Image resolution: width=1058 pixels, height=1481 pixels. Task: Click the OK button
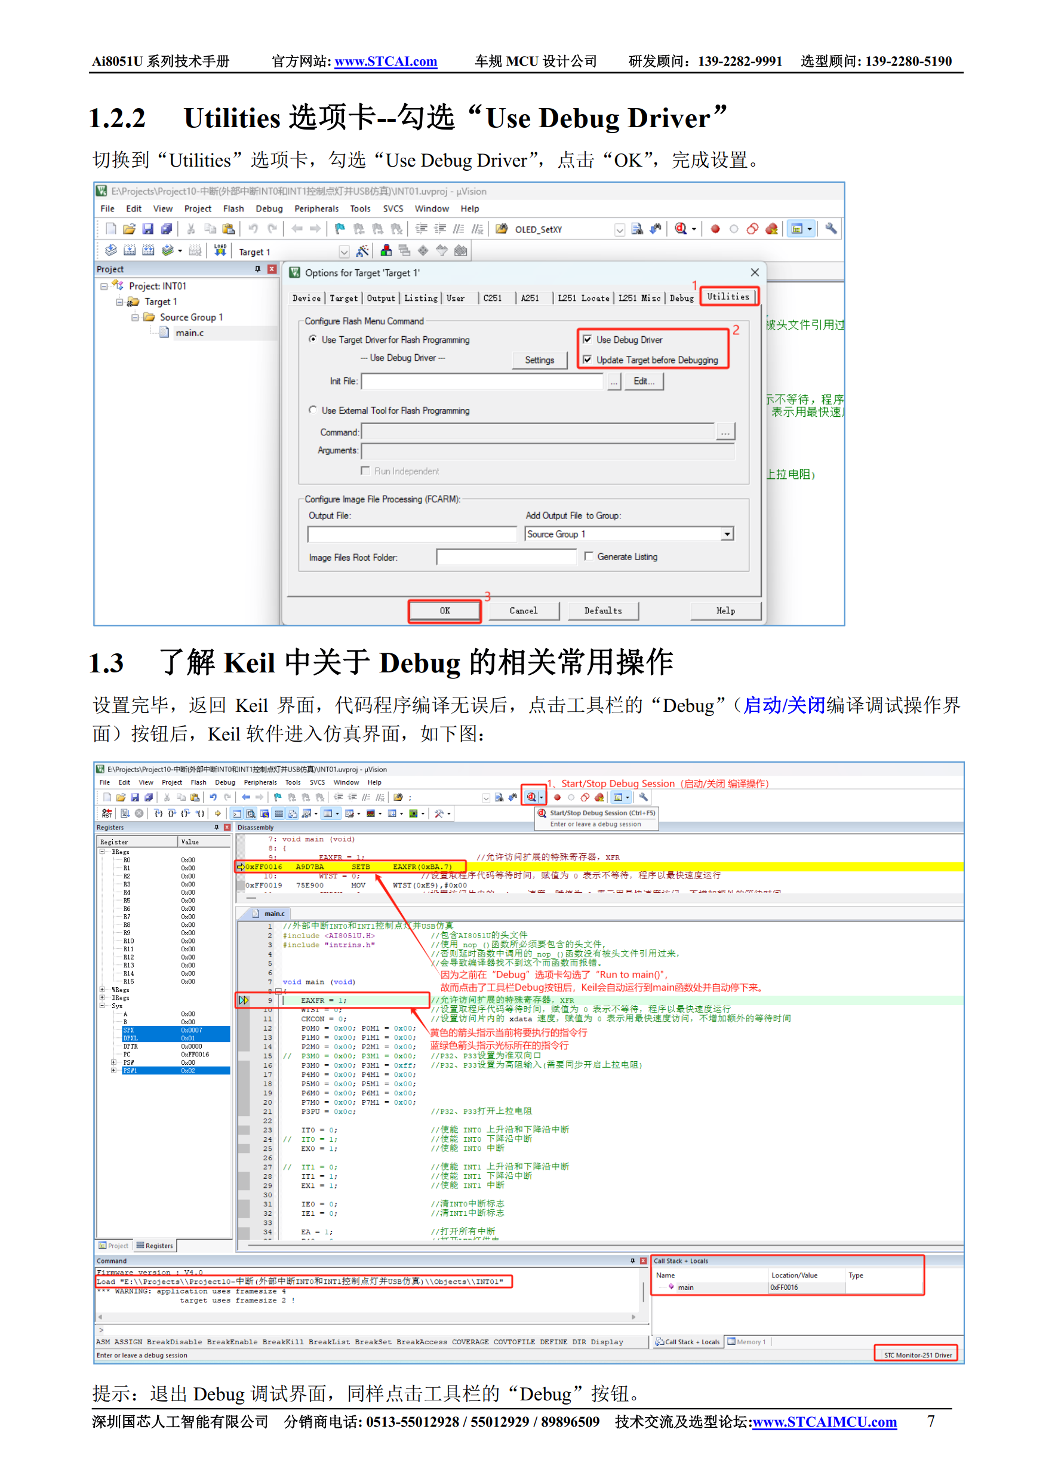444,610
